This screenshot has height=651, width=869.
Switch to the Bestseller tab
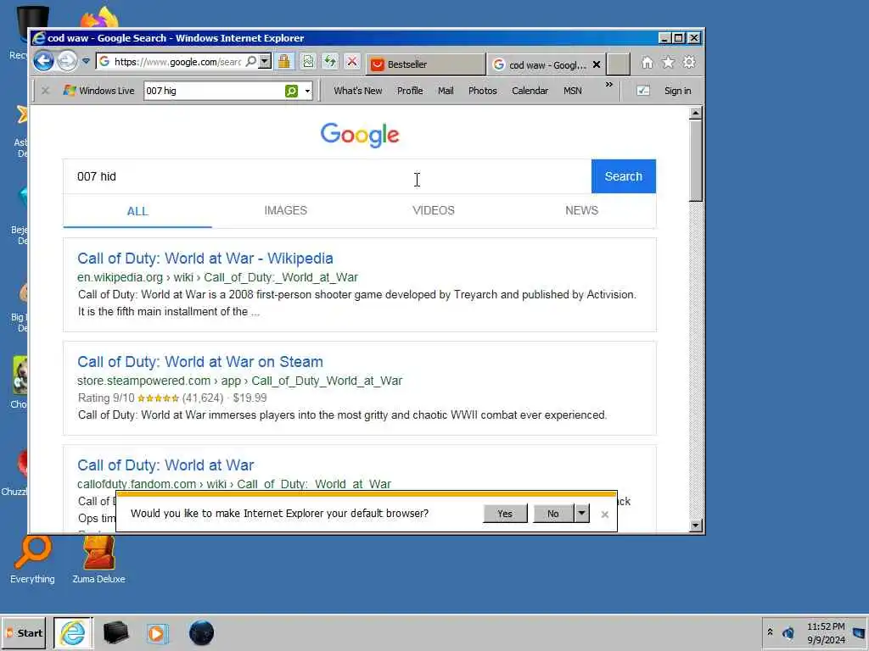[426, 64]
